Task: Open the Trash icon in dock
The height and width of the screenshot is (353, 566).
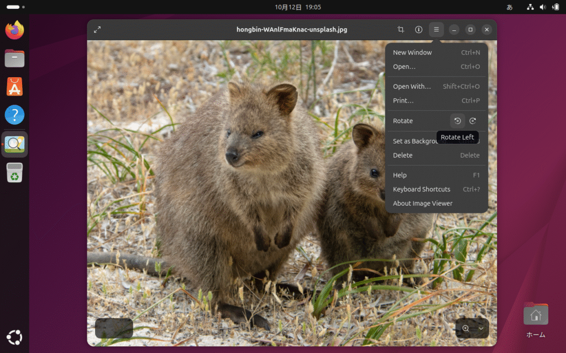Action: click(x=15, y=173)
